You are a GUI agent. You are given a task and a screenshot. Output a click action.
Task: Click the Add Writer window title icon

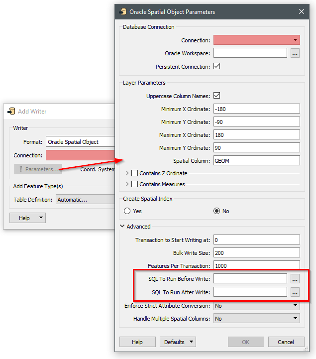[x=11, y=111]
